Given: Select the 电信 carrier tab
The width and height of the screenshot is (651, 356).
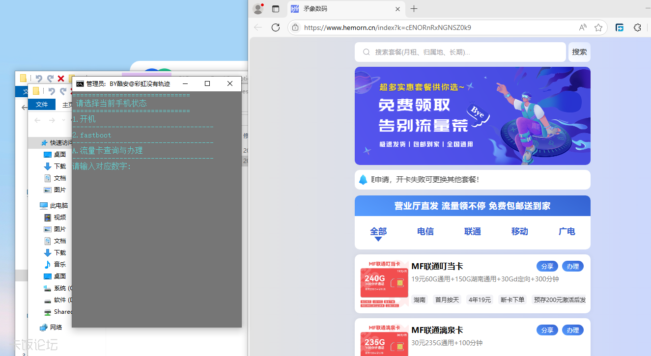Looking at the screenshot, I should tap(425, 232).
